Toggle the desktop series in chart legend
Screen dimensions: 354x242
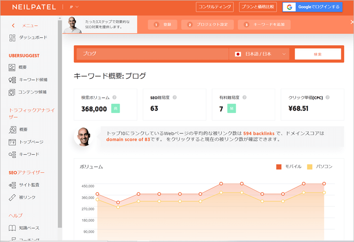point(309,167)
